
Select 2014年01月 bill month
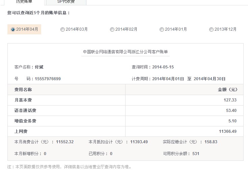point(162,29)
